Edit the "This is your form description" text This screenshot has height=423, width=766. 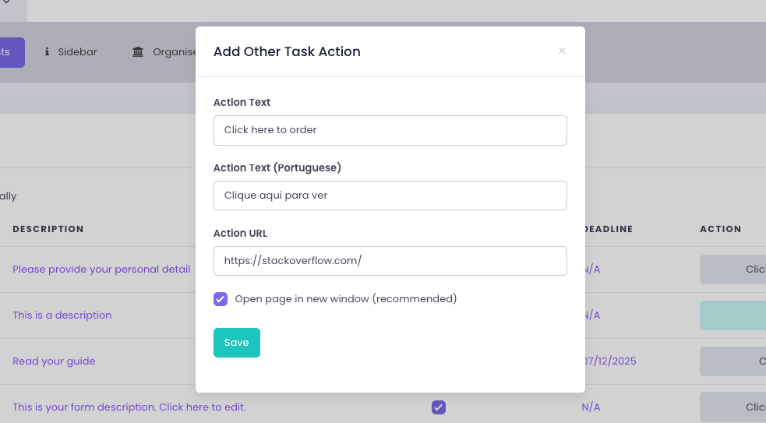pos(129,407)
